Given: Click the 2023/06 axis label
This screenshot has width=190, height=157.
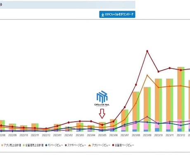Looking at the screenshot, I should [x=114, y=135].
